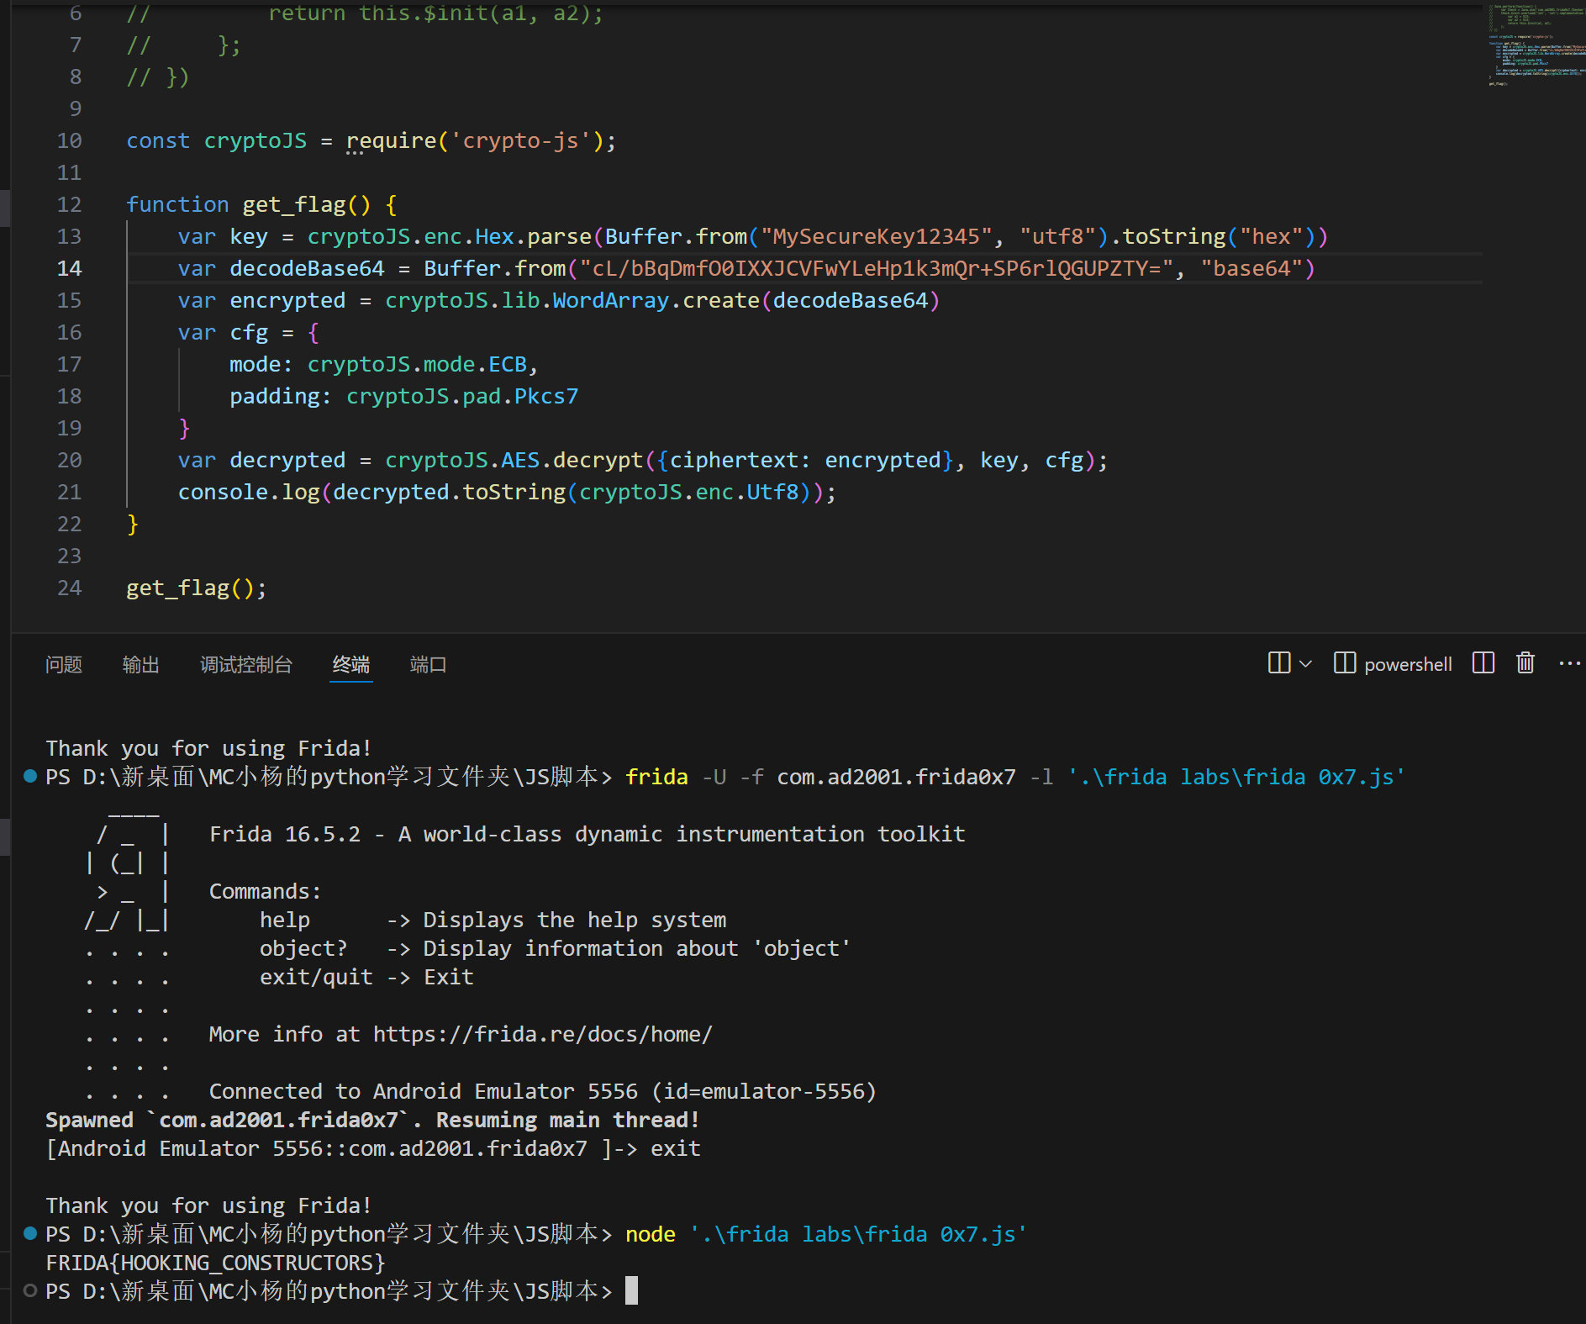
Task: Click the code minimap preview
Action: click(1534, 46)
